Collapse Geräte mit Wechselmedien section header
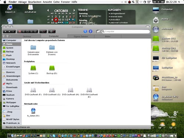Image resolution: width=184 pixels, height=138 pixels. (36, 83)
